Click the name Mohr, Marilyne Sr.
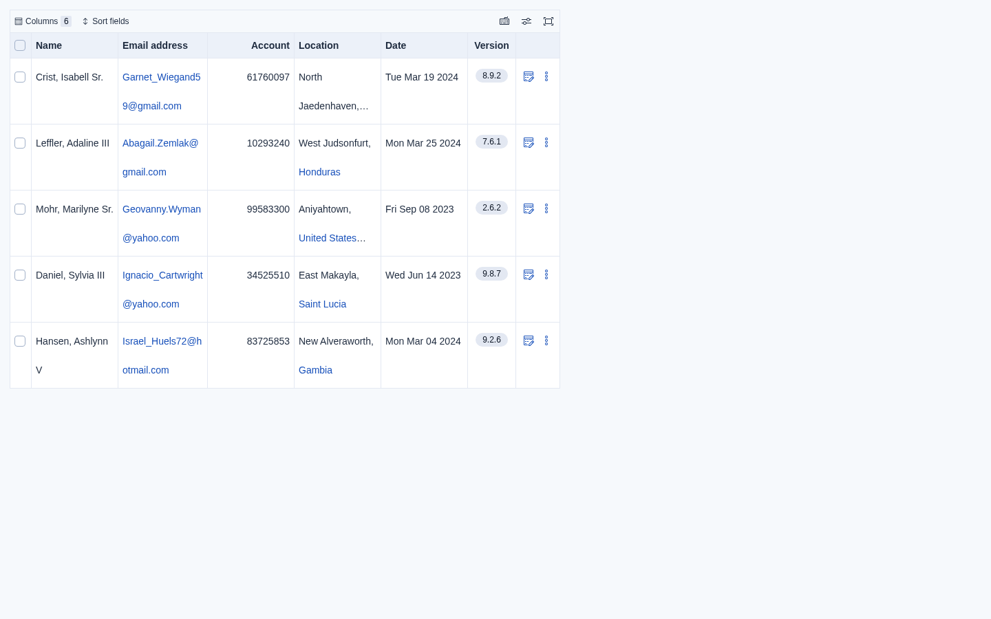The height and width of the screenshot is (619, 991). (x=74, y=209)
